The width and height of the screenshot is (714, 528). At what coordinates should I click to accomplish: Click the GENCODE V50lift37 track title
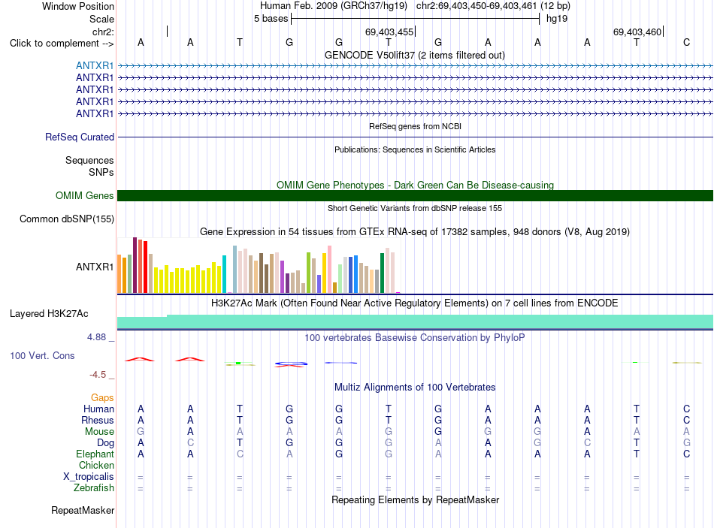415,55
